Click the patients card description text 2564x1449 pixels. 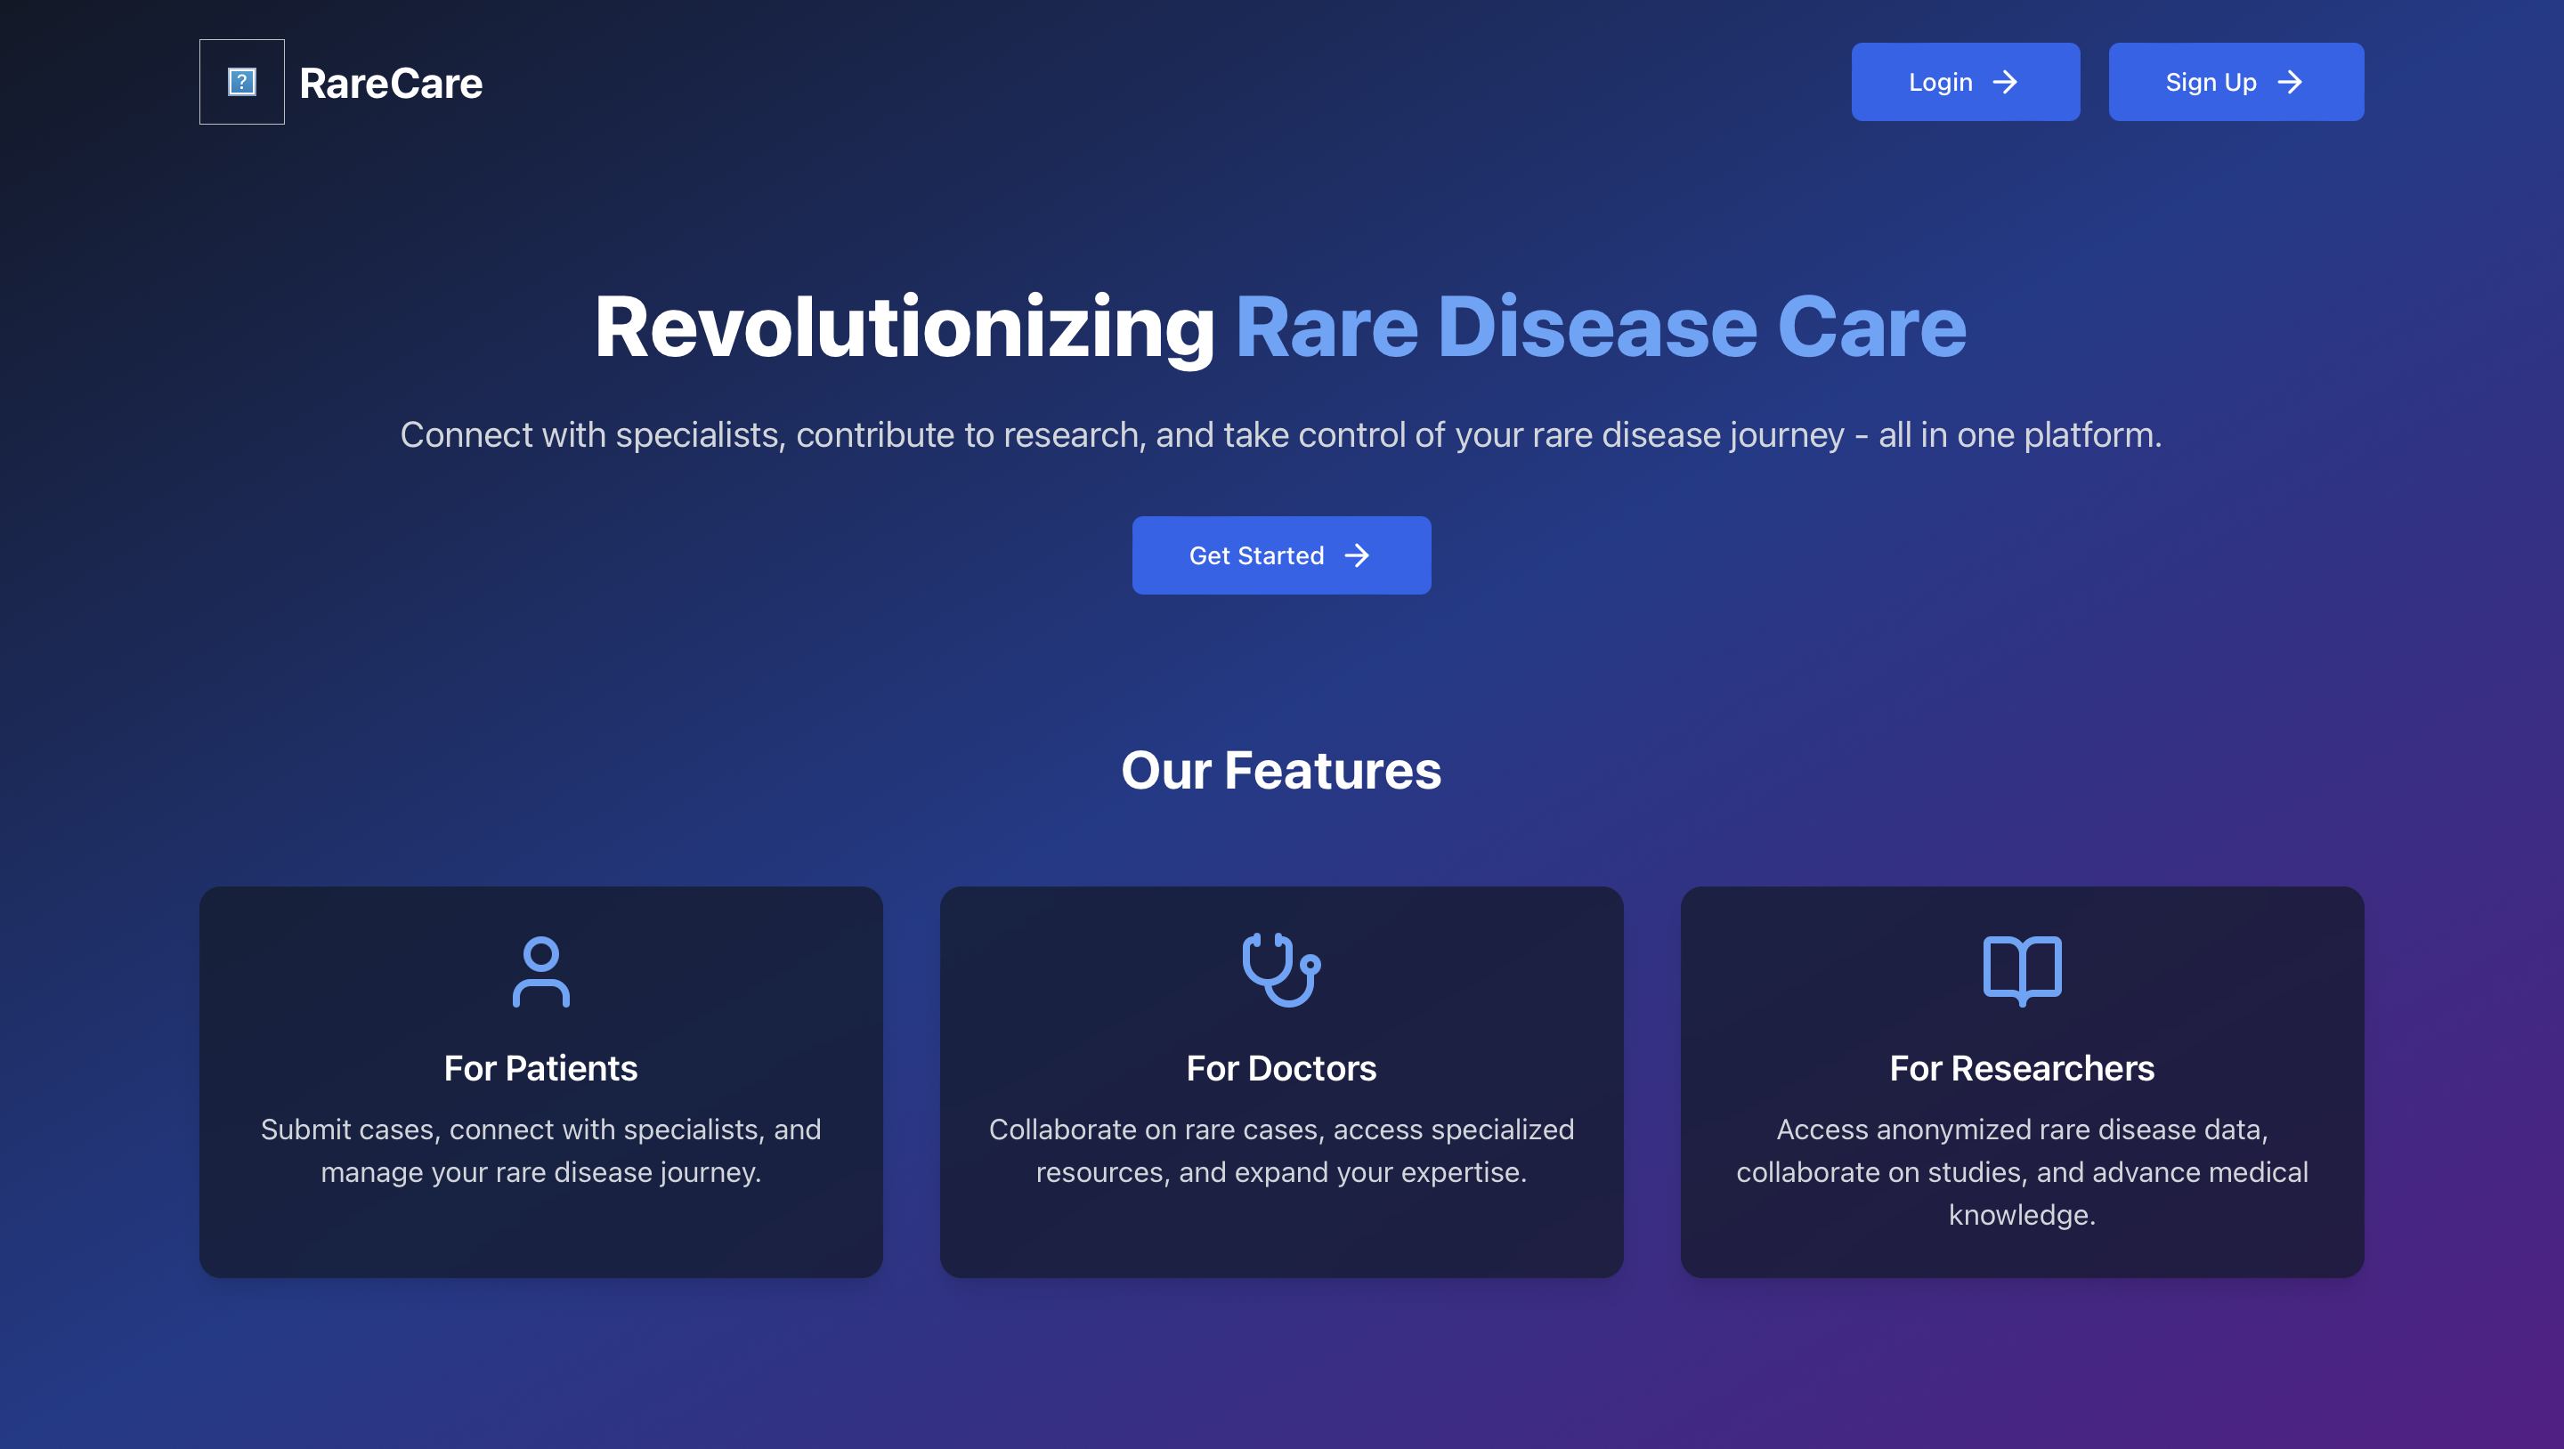pyautogui.click(x=540, y=1151)
